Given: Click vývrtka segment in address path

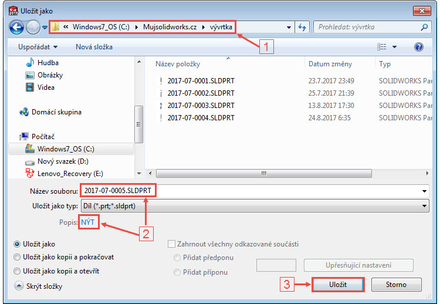Looking at the screenshot, I should (221, 27).
